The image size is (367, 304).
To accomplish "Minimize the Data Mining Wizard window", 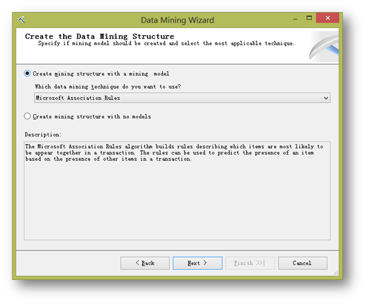I will pos(295,18).
